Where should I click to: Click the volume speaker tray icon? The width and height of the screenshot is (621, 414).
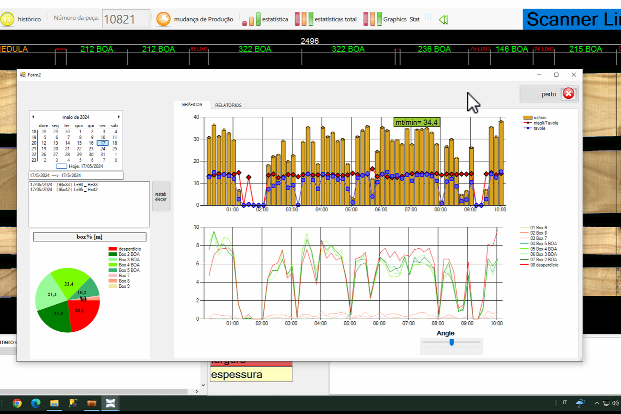click(x=615, y=403)
